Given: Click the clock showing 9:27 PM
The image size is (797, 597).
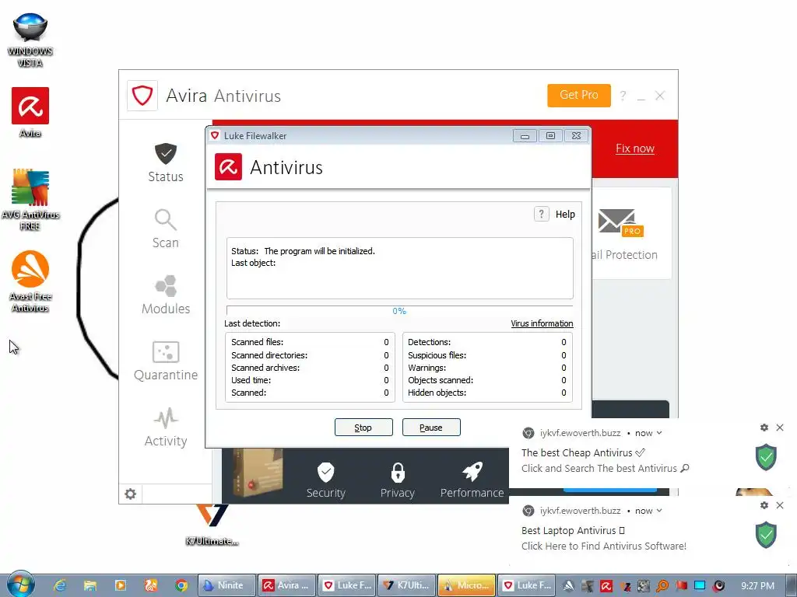Looking at the screenshot, I should pyautogui.click(x=757, y=586).
